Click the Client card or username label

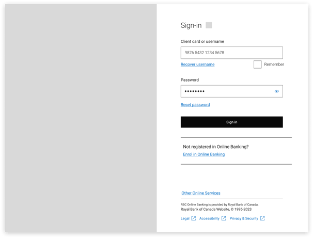202,41
